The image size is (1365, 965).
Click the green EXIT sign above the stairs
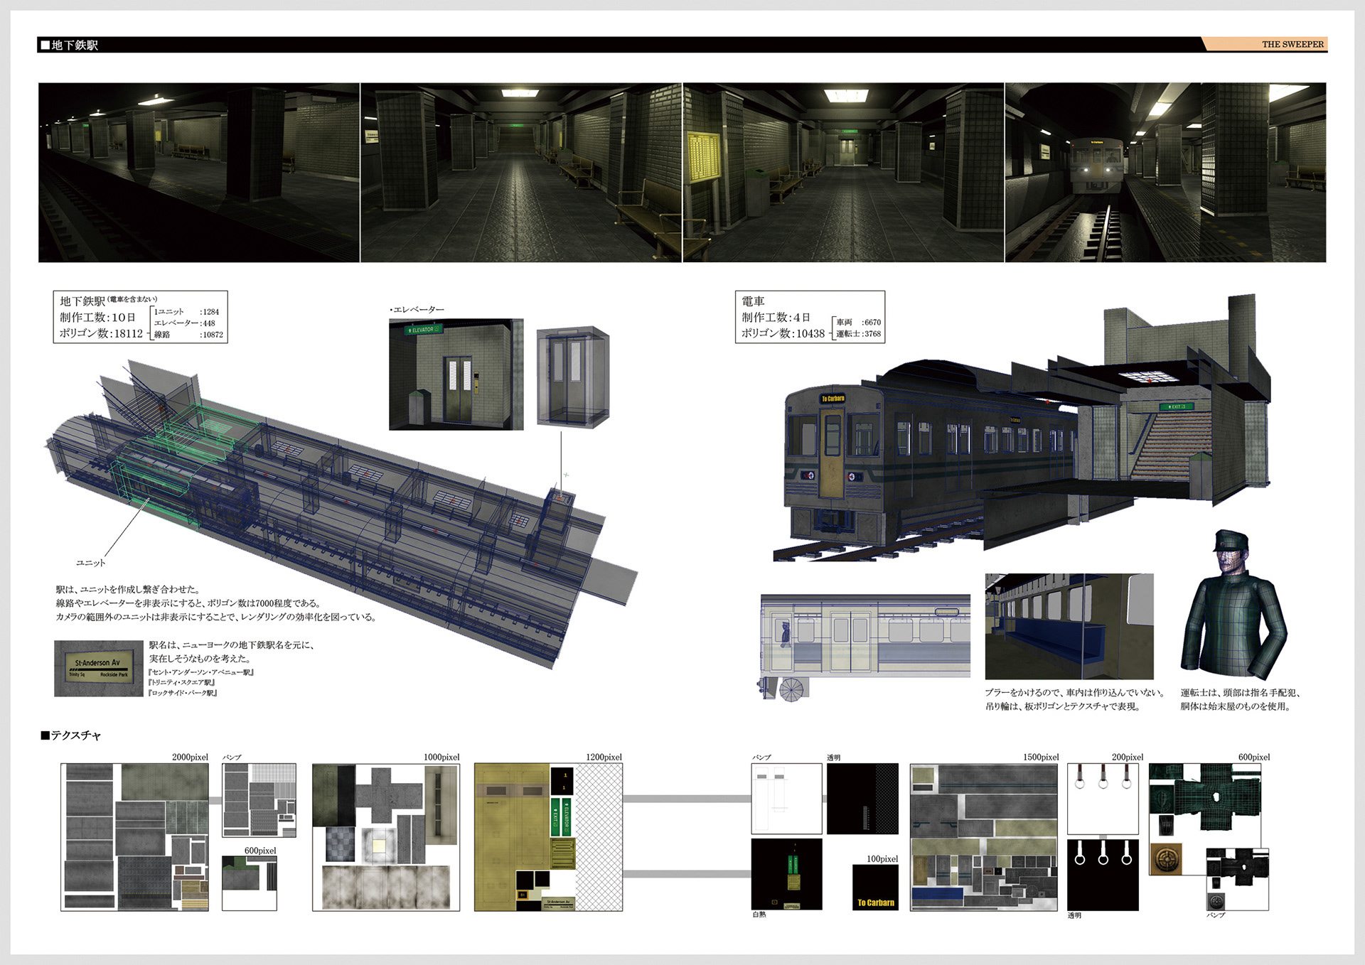(x=1177, y=406)
